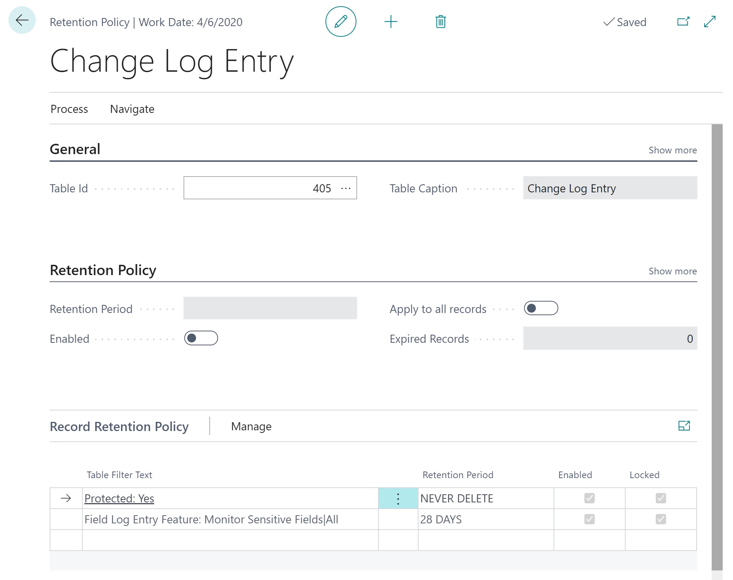Viewport: 733px width, 580px height.
Task: Click the back arrow button
Action: click(22, 21)
